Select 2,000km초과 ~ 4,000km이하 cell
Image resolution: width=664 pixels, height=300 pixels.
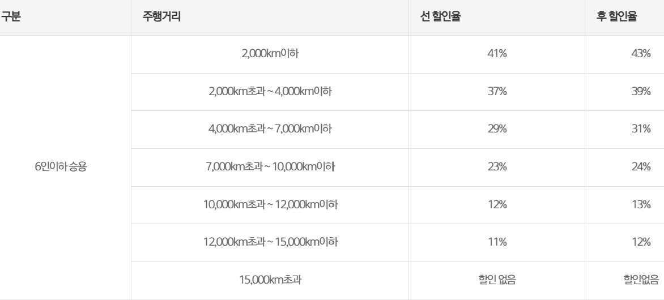(x=270, y=92)
